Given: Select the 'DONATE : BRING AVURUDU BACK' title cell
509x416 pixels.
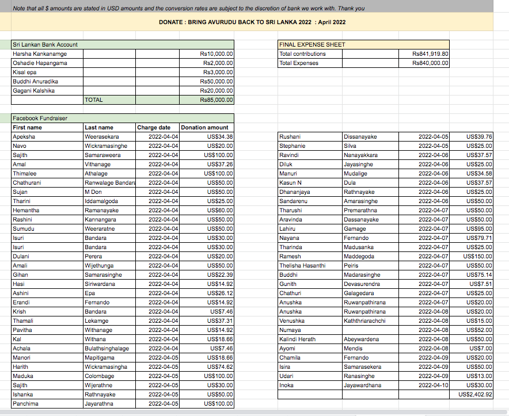Looking at the screenshot, I should (252, 22).
